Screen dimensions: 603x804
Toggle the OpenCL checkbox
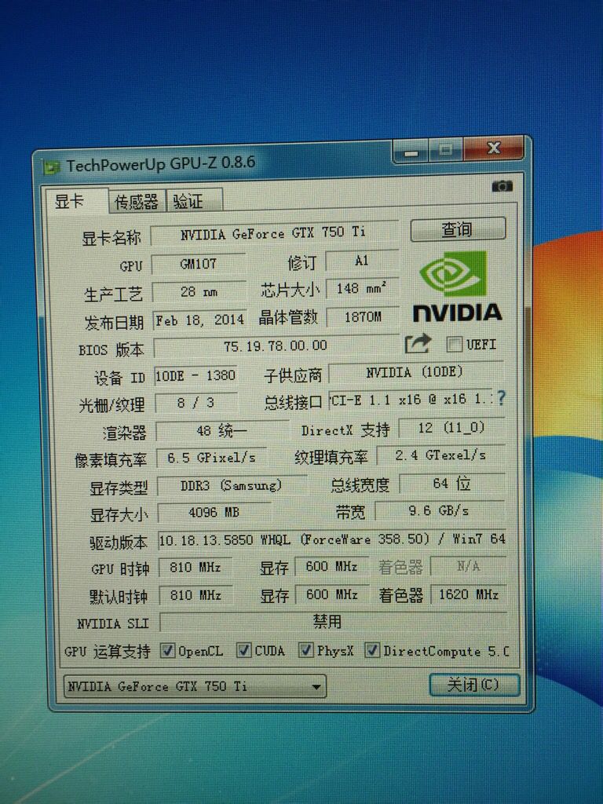click(x=167, y=651)
